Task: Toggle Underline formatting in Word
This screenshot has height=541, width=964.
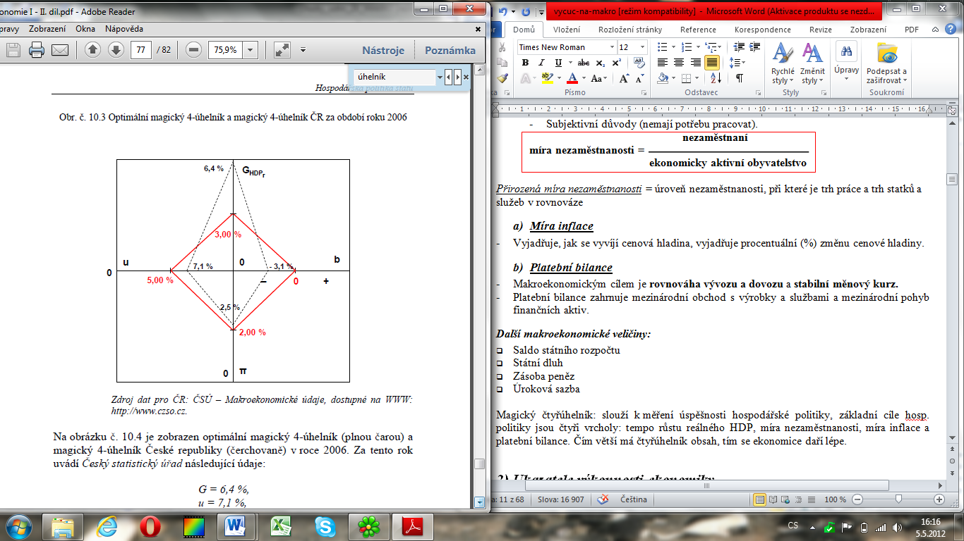Action: tap(558, 63)
